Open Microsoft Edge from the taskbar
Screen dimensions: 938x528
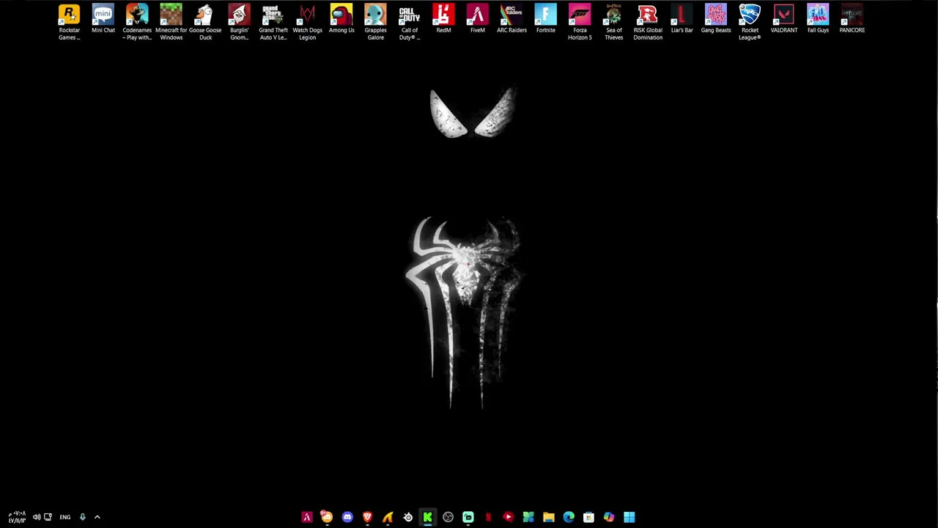click(x=569, y=517)
